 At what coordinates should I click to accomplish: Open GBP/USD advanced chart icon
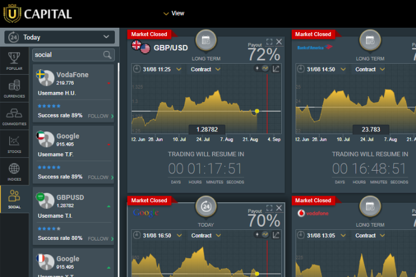(276, 69)
